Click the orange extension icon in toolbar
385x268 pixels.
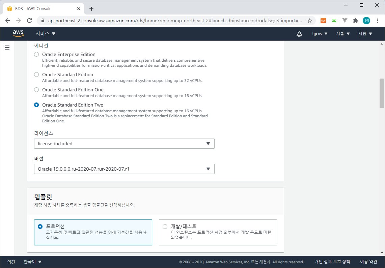[323, 21]
